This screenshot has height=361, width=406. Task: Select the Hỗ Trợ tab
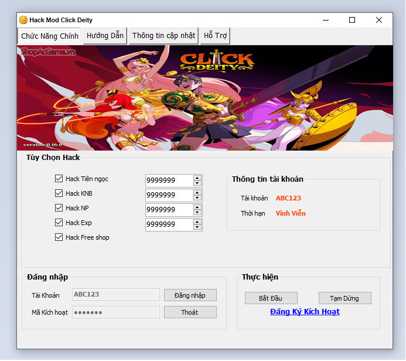click(215, 36)
